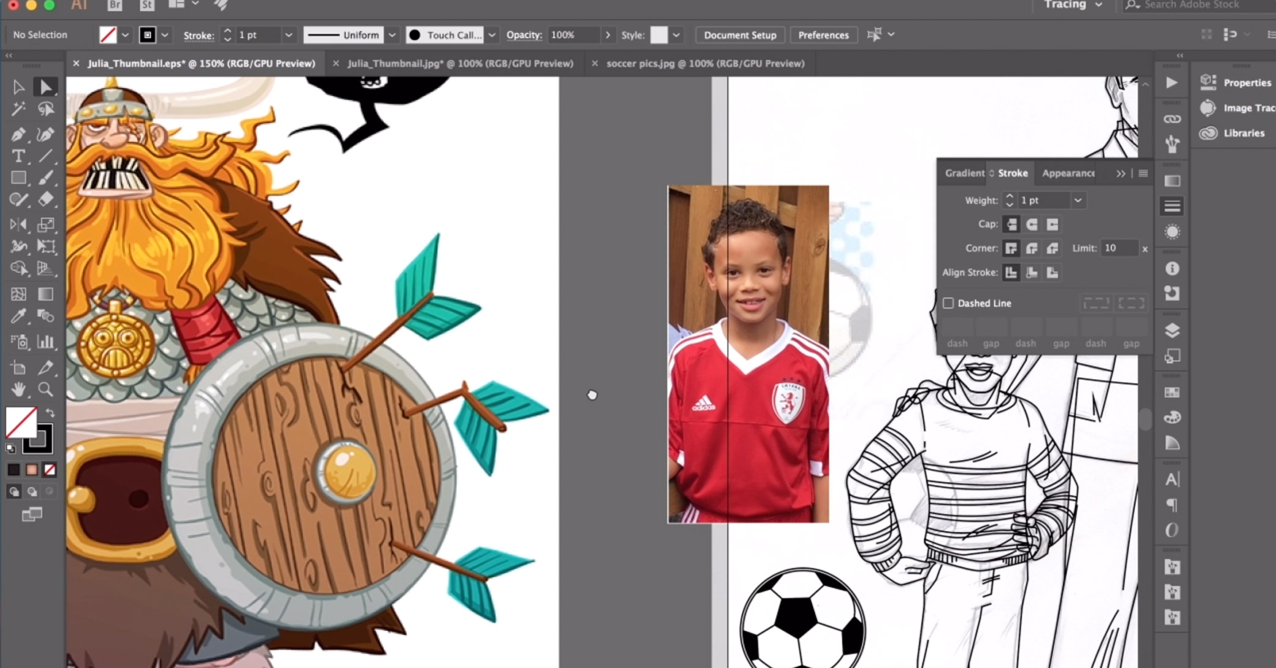This screenshot has width=1276, height=668.
Task: Open fill color dropdown in control bar
Action: coord(125,35)
